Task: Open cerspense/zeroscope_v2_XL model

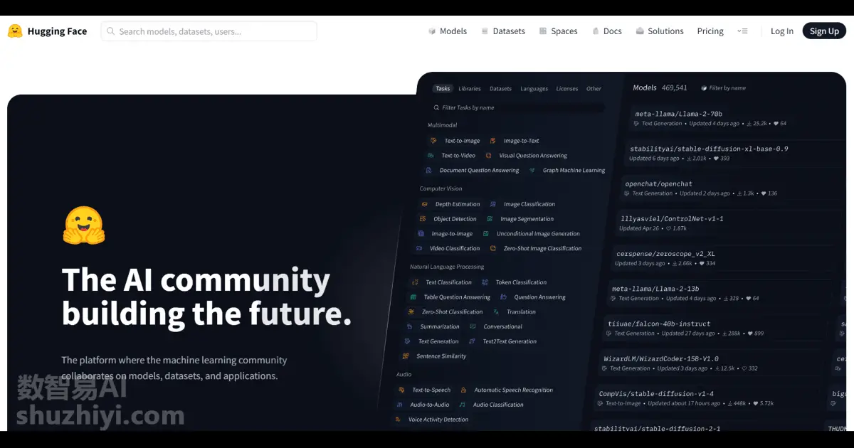Action: tap(665, 253)
